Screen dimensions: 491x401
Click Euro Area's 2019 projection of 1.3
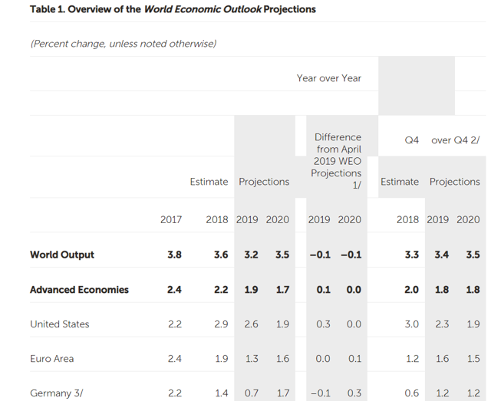tap(251, 358)
